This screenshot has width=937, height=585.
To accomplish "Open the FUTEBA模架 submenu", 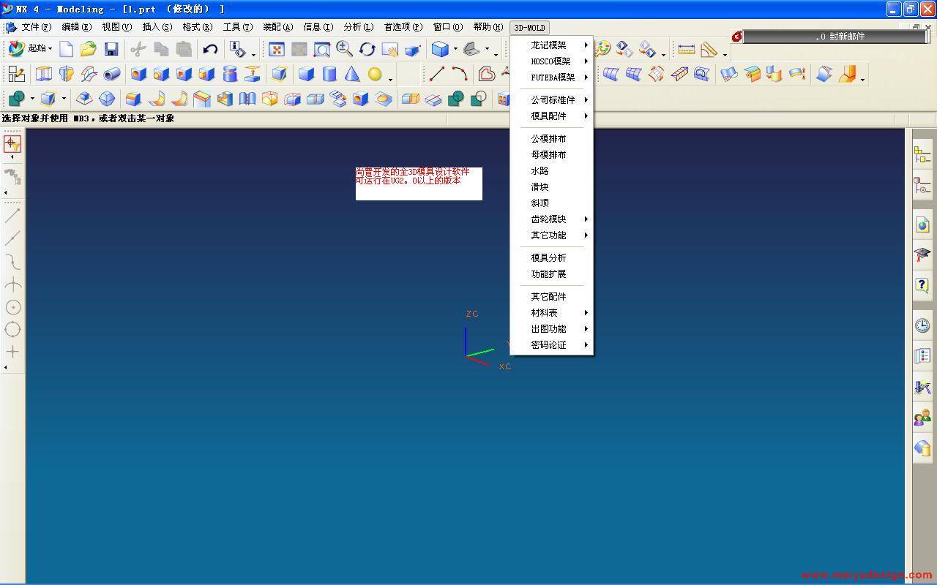I will click(x=551, y=78).
